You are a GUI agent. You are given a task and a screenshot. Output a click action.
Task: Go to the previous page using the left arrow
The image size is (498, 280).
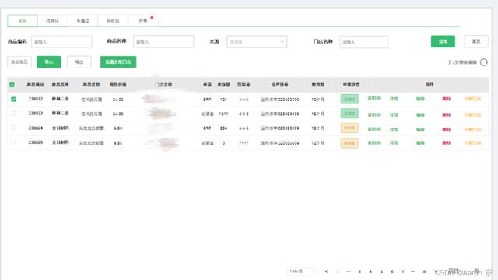[x=326, y=271]
